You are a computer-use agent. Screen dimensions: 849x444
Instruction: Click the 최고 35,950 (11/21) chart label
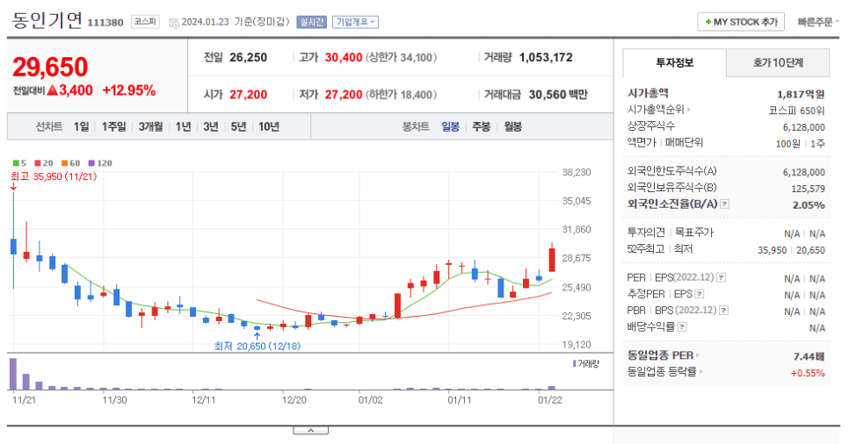coord(54,176)
